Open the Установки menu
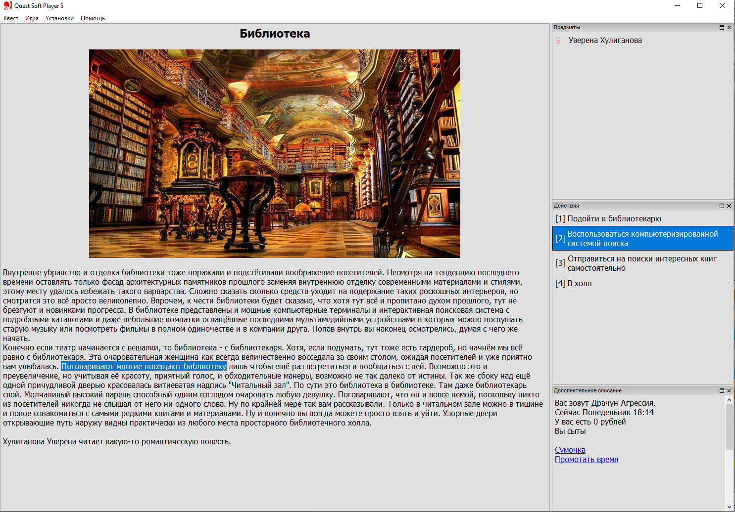Image resolution: width=735 pixels, height=512 pixels. [59, 18]
